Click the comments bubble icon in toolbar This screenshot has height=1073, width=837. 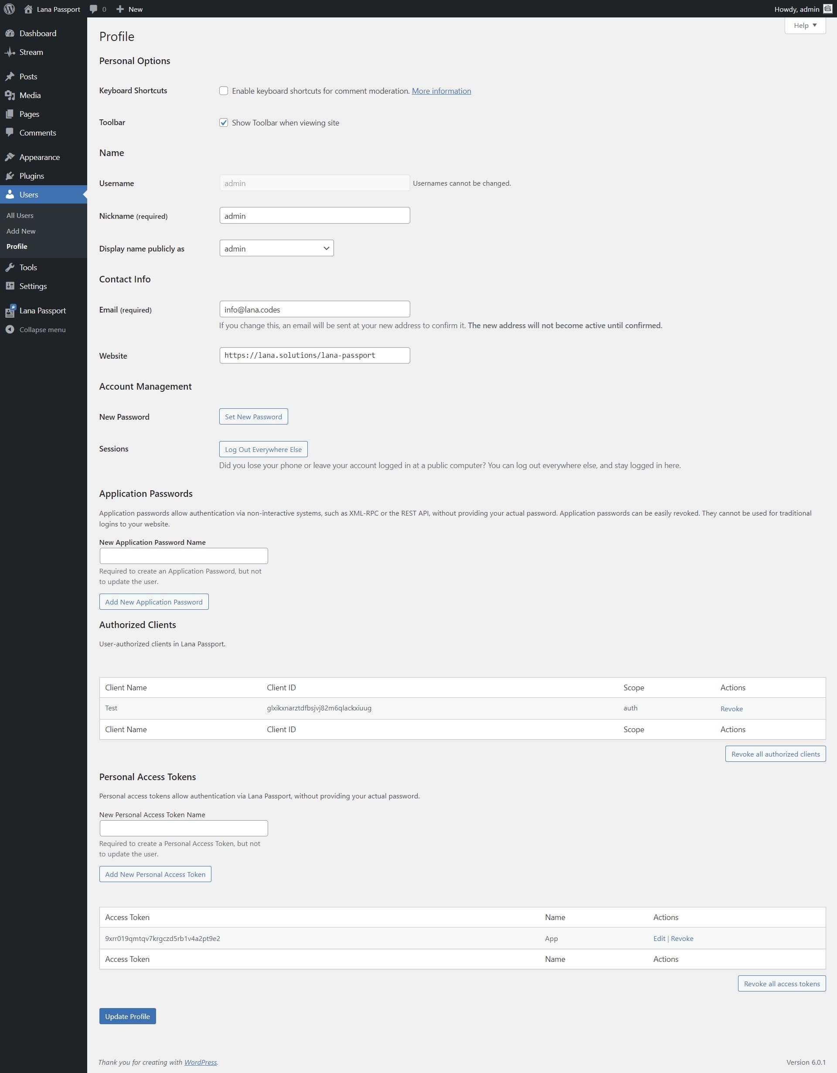(x=93, y=9)
